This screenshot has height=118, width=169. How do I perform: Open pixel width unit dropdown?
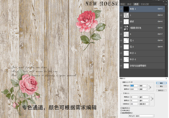143,86
